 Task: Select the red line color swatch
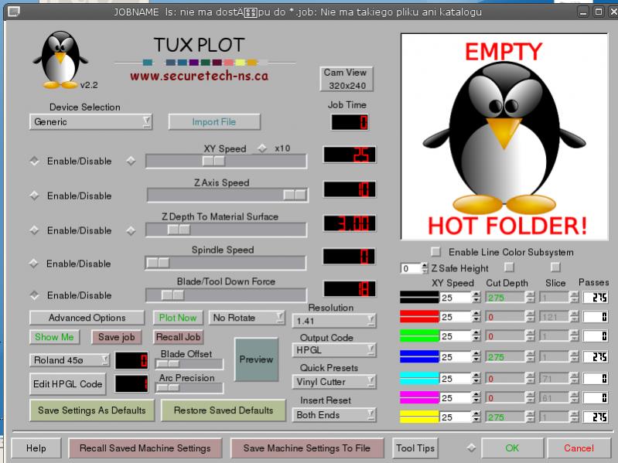coord(418,317)
